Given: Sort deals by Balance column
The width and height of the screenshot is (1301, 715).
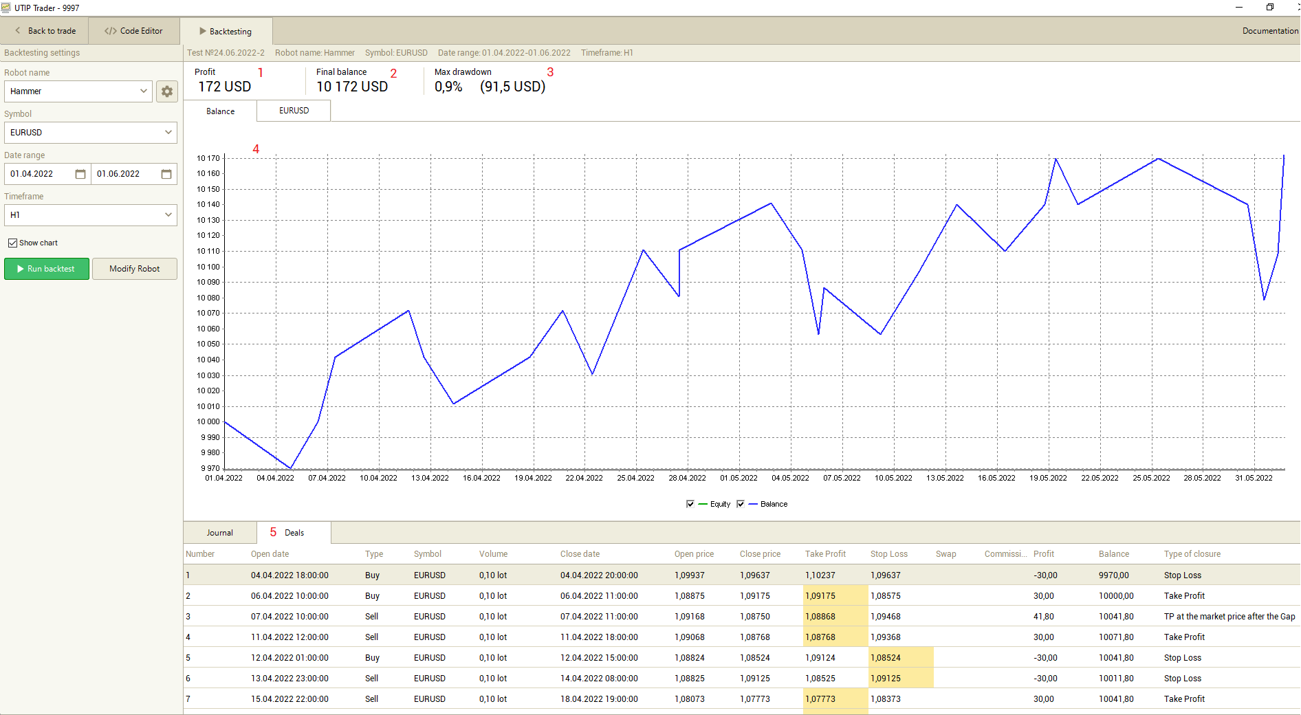Looking at the screenshot, I should (x=1113, y=554).
